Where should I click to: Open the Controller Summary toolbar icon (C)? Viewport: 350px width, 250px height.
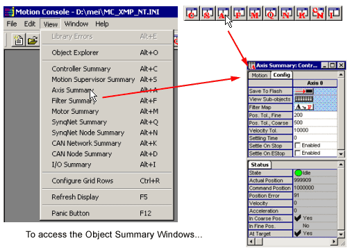coord(192,13)
